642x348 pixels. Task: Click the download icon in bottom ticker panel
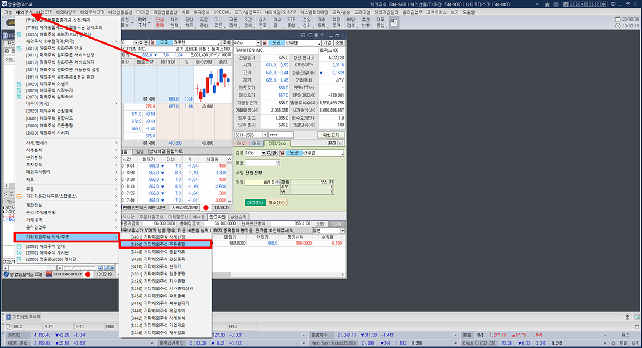point(627,317)
